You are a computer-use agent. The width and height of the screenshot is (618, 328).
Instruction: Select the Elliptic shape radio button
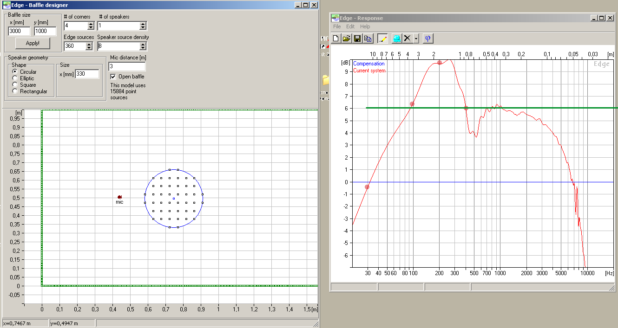15,78
